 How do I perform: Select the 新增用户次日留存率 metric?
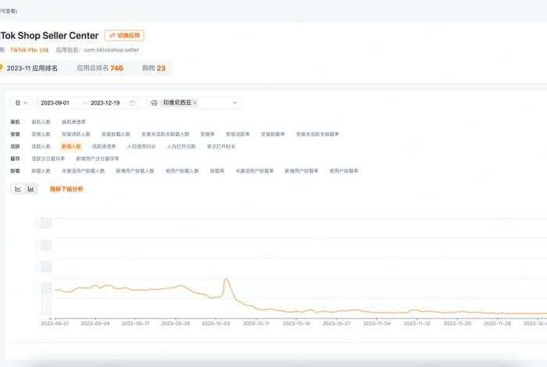pyautogui.click(x=98, y=159)
